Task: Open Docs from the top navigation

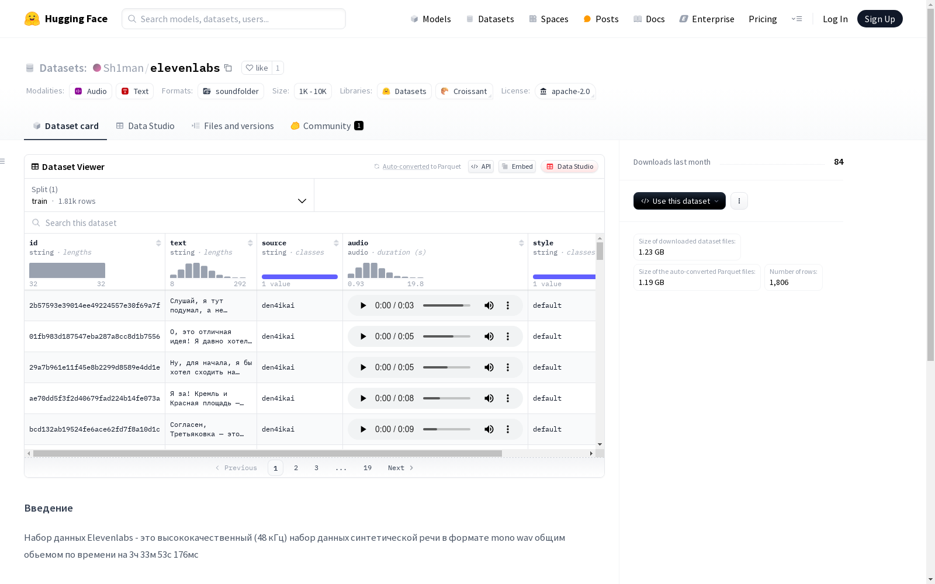Action: point(649,19)
